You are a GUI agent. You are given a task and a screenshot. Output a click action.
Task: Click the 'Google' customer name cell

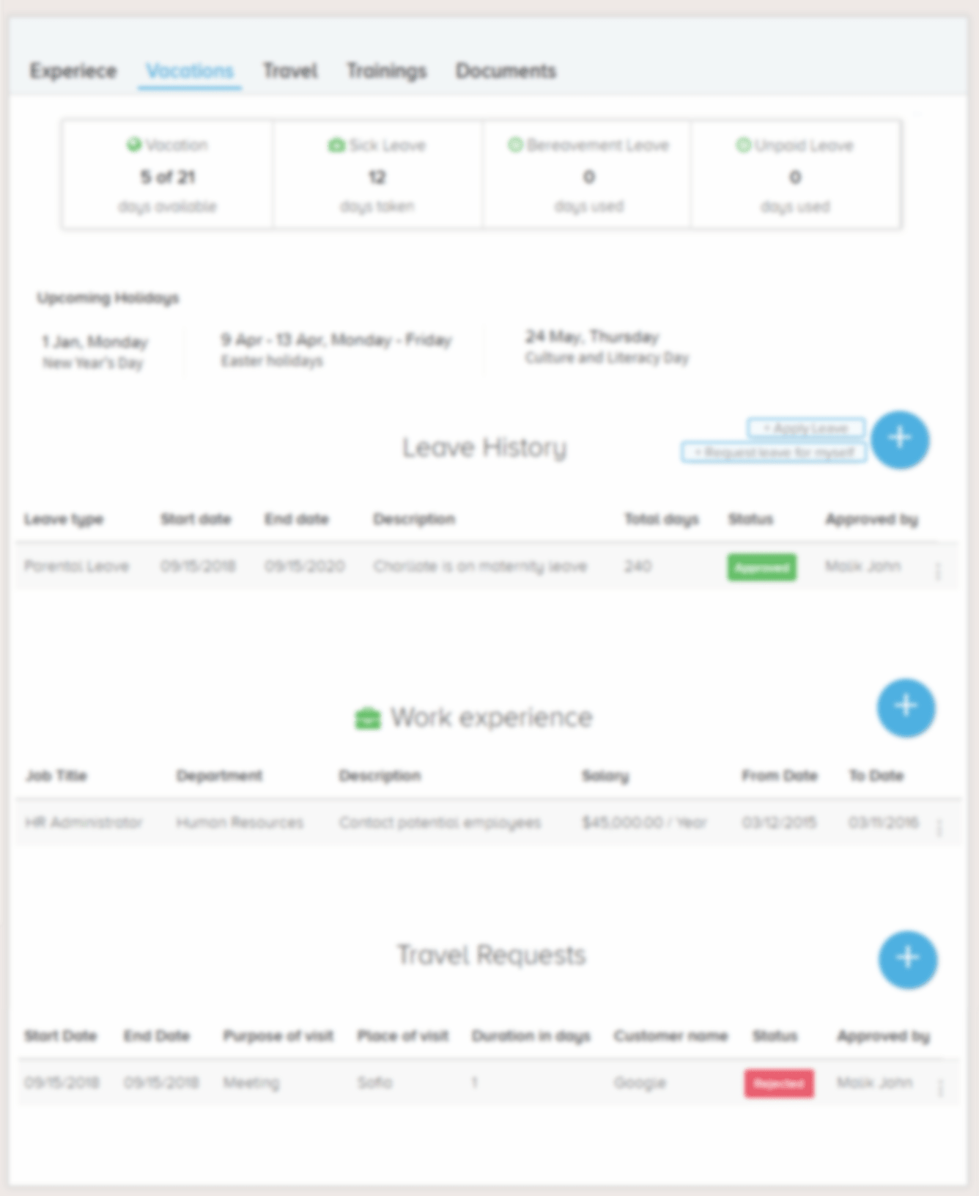coord(640,1083)
